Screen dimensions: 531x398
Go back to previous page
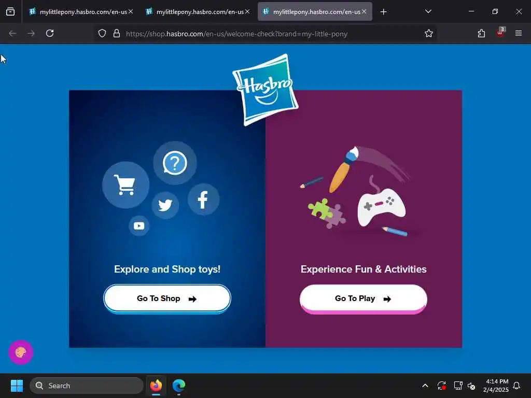pyautogui.click(x=12, y=33)
